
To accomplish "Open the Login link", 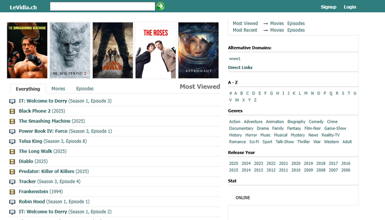I will 350,7.
